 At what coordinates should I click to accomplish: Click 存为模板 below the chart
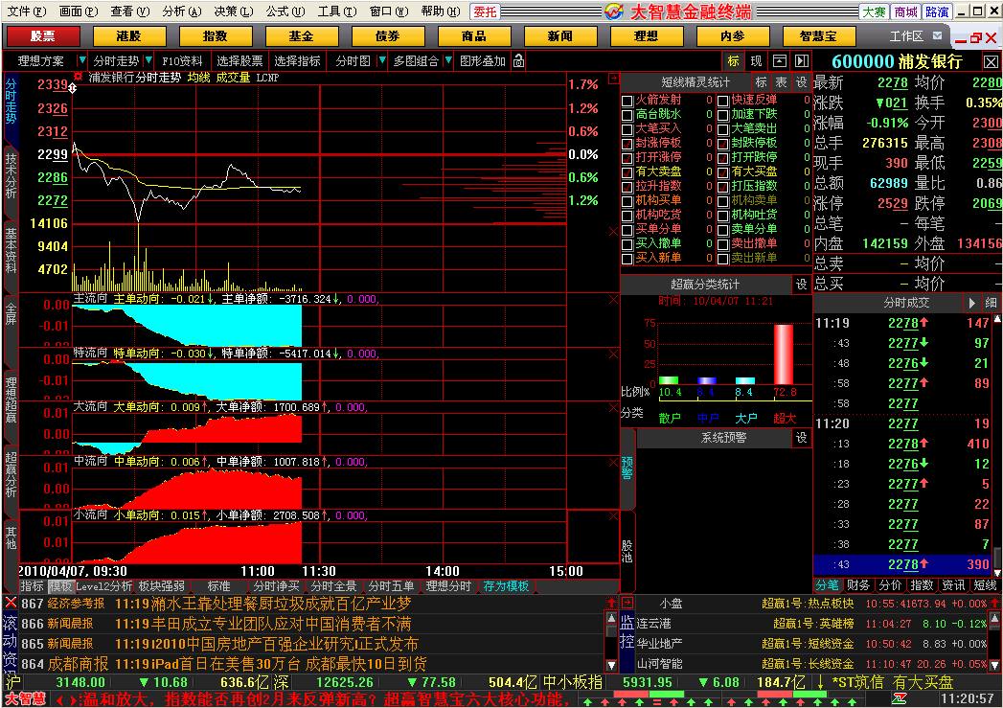(x=507, y=585)
